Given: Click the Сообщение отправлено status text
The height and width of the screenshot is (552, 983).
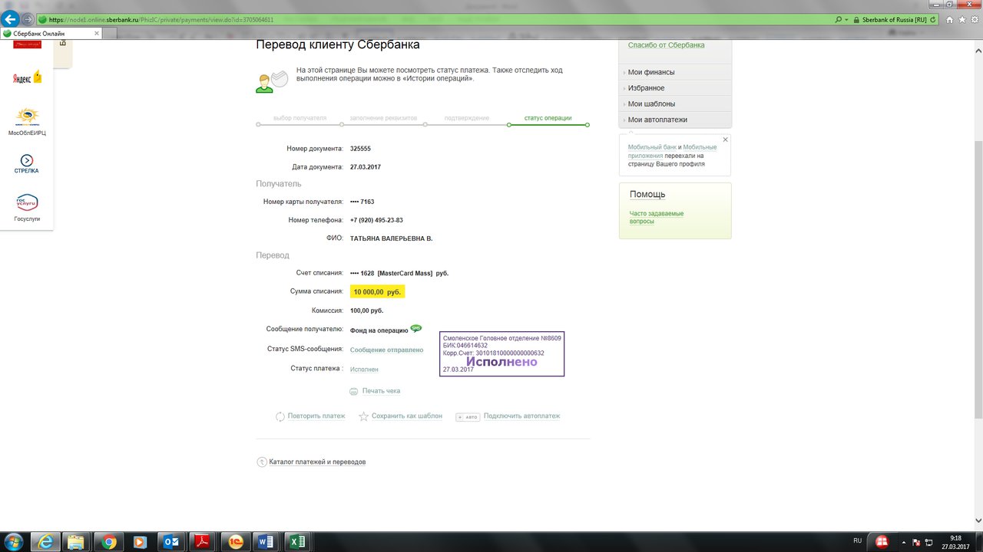Looking at the screenshot, I should click(x=386, y=350).
